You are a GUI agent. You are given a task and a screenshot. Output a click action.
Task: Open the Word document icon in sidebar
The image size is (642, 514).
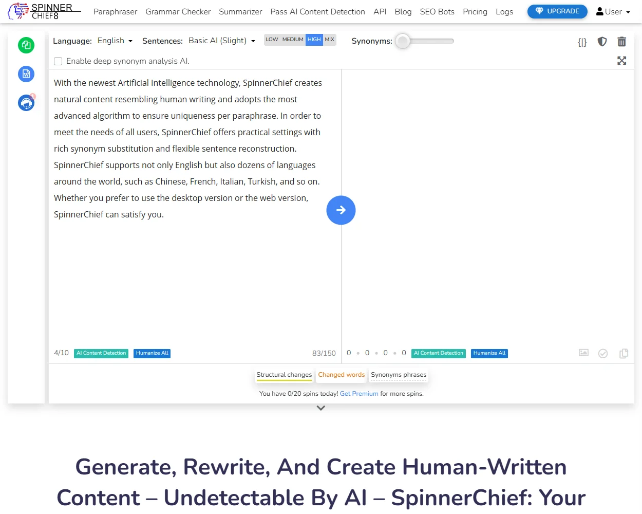tap(26, 74)
